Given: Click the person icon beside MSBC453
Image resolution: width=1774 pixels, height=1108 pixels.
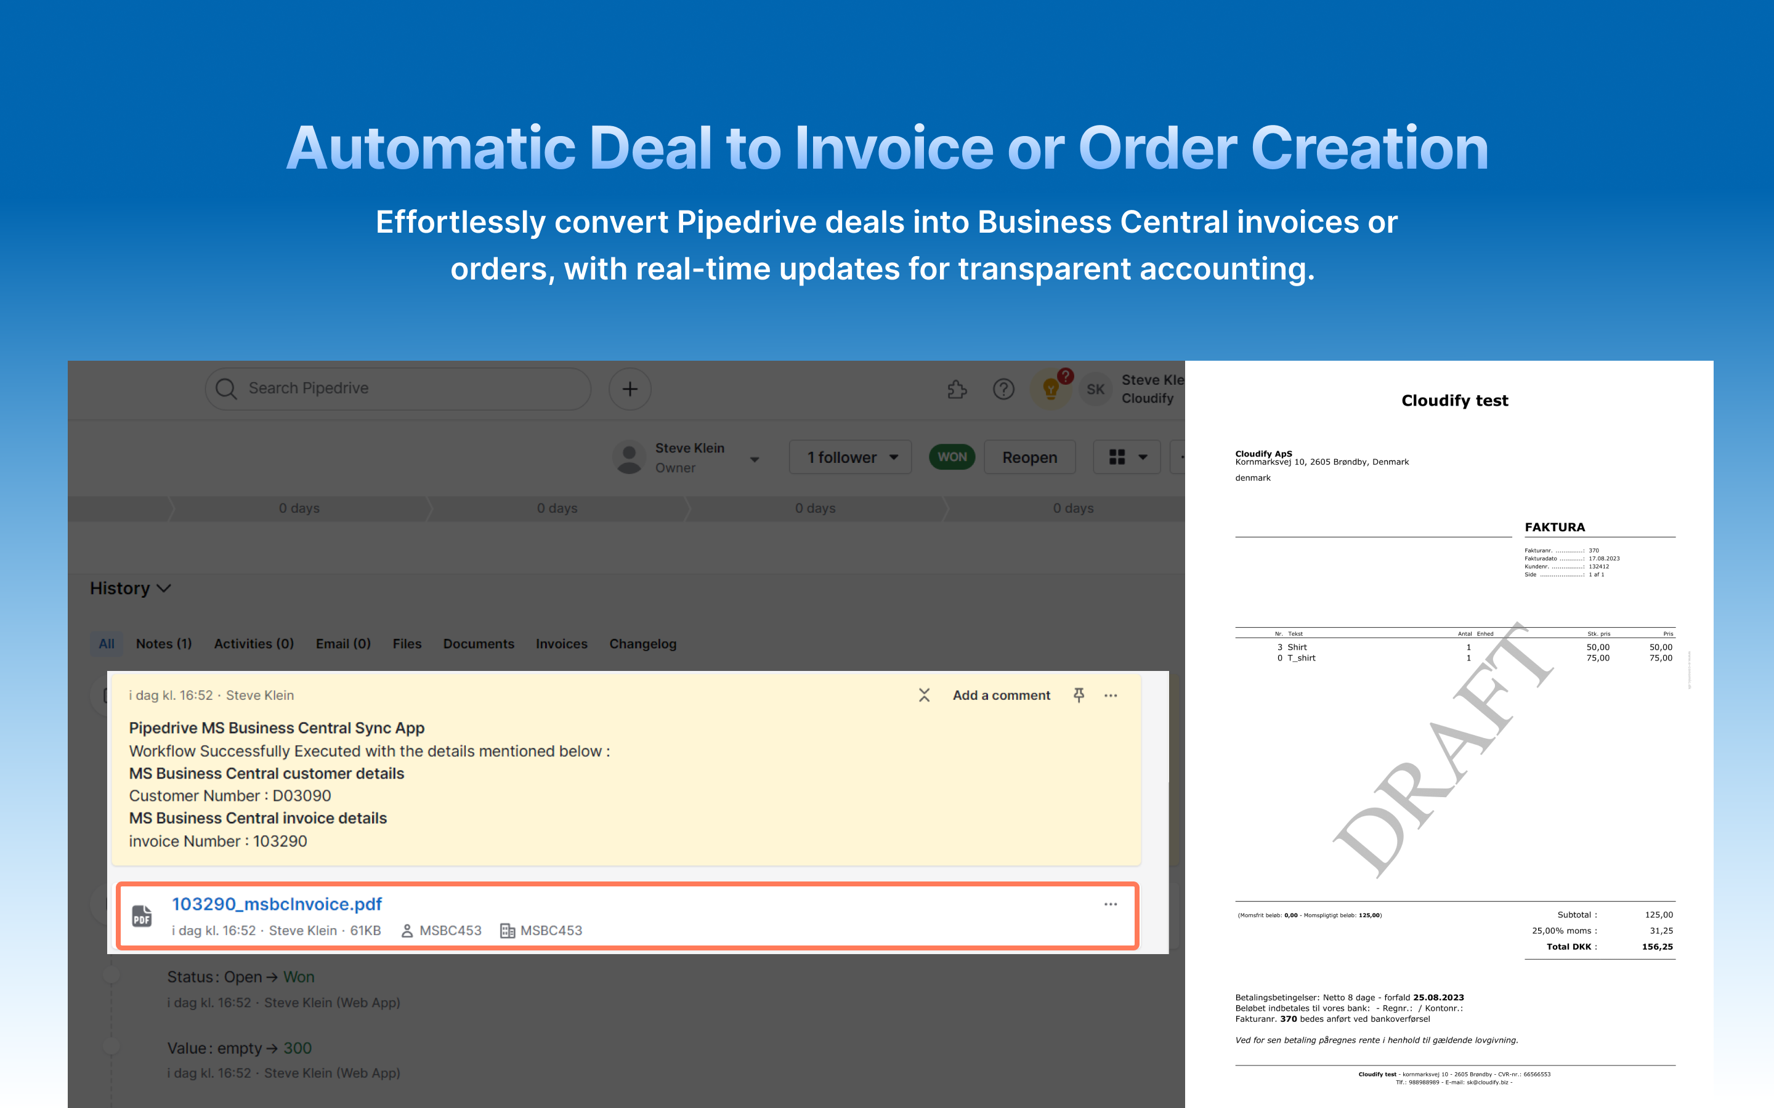Looking at the screenshot, I should (x=407, y=931).
